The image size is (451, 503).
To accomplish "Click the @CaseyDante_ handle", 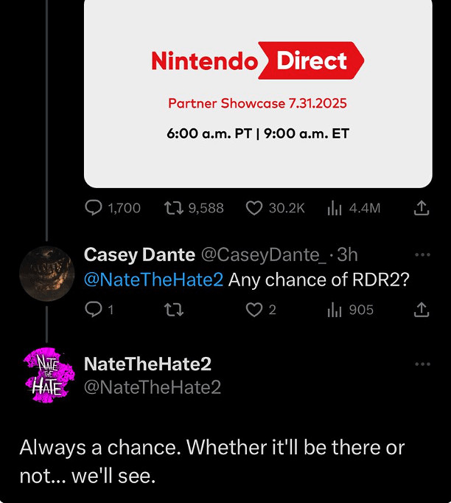I will point(262,255).
